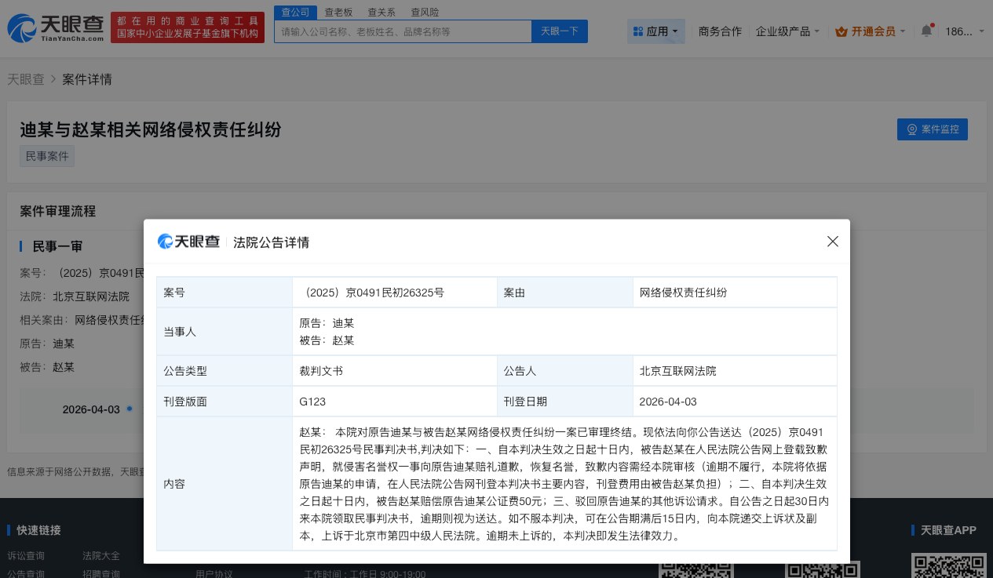
Task: Click the Tianyancha logo inside the popup dialog
Action: coord(188,242)
